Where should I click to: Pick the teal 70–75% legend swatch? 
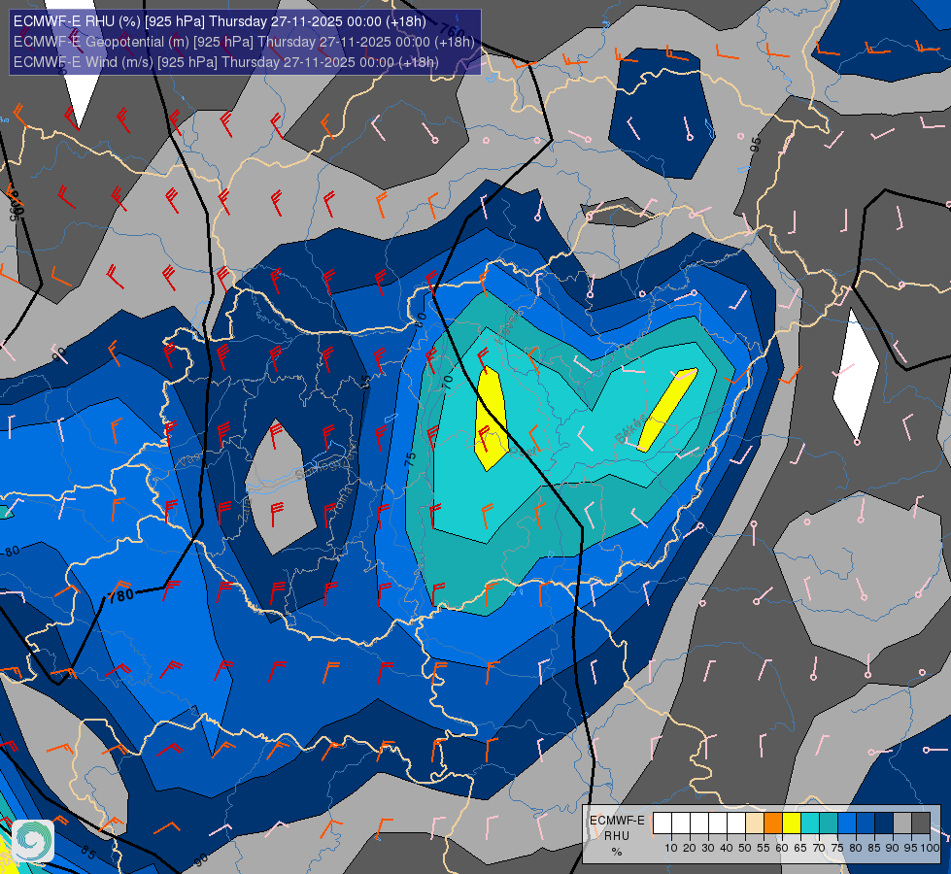pos(829,824)
